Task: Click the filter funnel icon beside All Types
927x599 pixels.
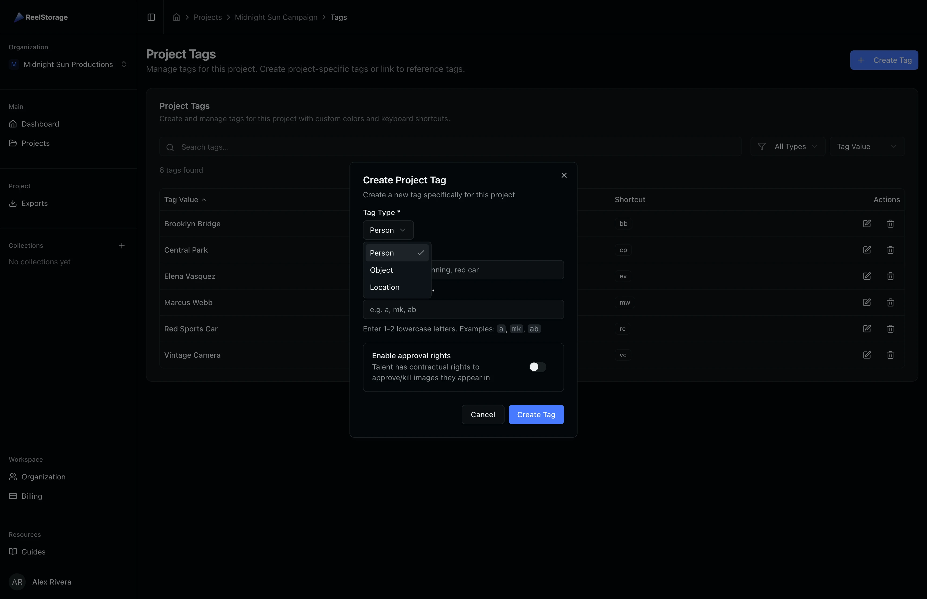Action: pyautogui.click(x=762, y=146)
